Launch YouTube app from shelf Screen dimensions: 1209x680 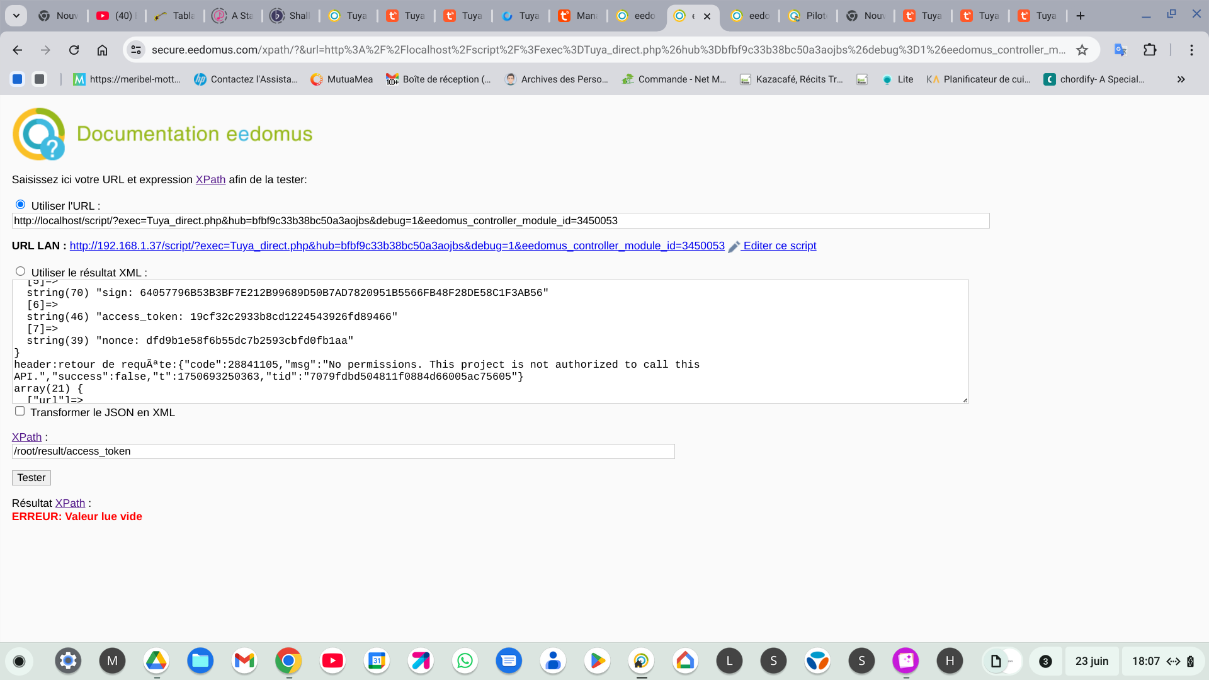point(332,660)
